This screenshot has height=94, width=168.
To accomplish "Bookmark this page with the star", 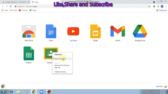I will 149,6.
